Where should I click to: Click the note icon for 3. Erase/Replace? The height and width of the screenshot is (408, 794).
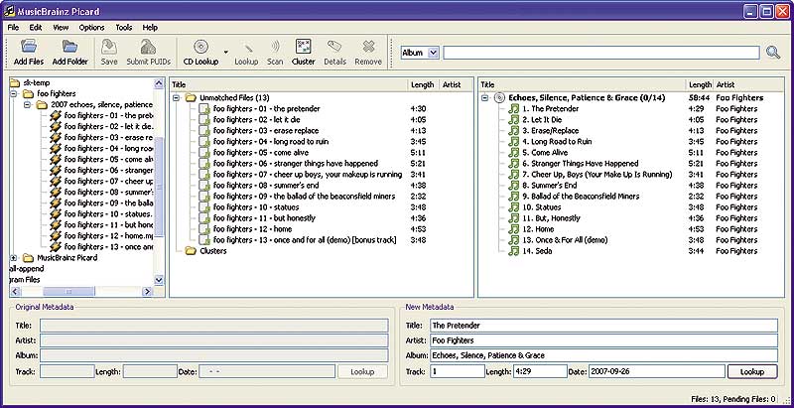point(513,131)
